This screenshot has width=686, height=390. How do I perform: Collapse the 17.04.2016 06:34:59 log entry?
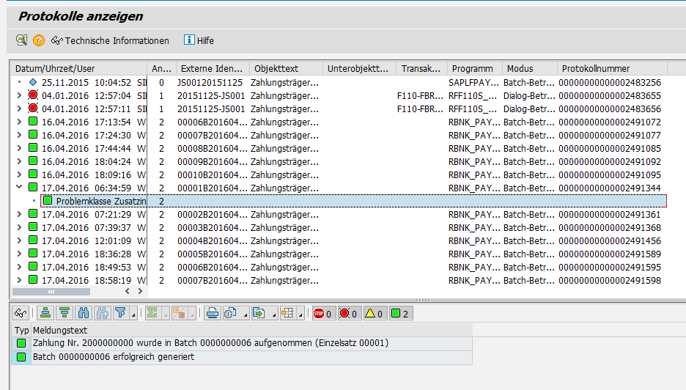[20, 188]
